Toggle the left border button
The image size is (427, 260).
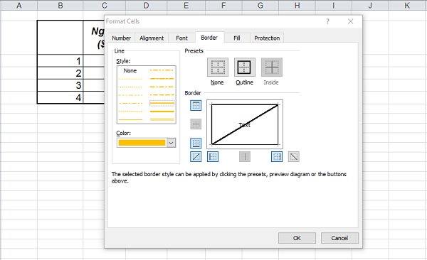tap(213, 157)
